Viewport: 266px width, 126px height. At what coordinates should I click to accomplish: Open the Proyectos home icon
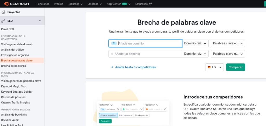point(3,12)
